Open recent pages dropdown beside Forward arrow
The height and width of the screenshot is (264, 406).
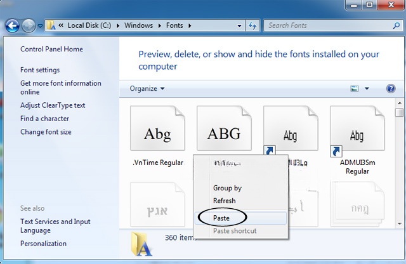coord(40,26)
